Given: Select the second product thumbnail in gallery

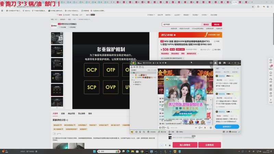Looking at the screenshot, I should 57,51.
